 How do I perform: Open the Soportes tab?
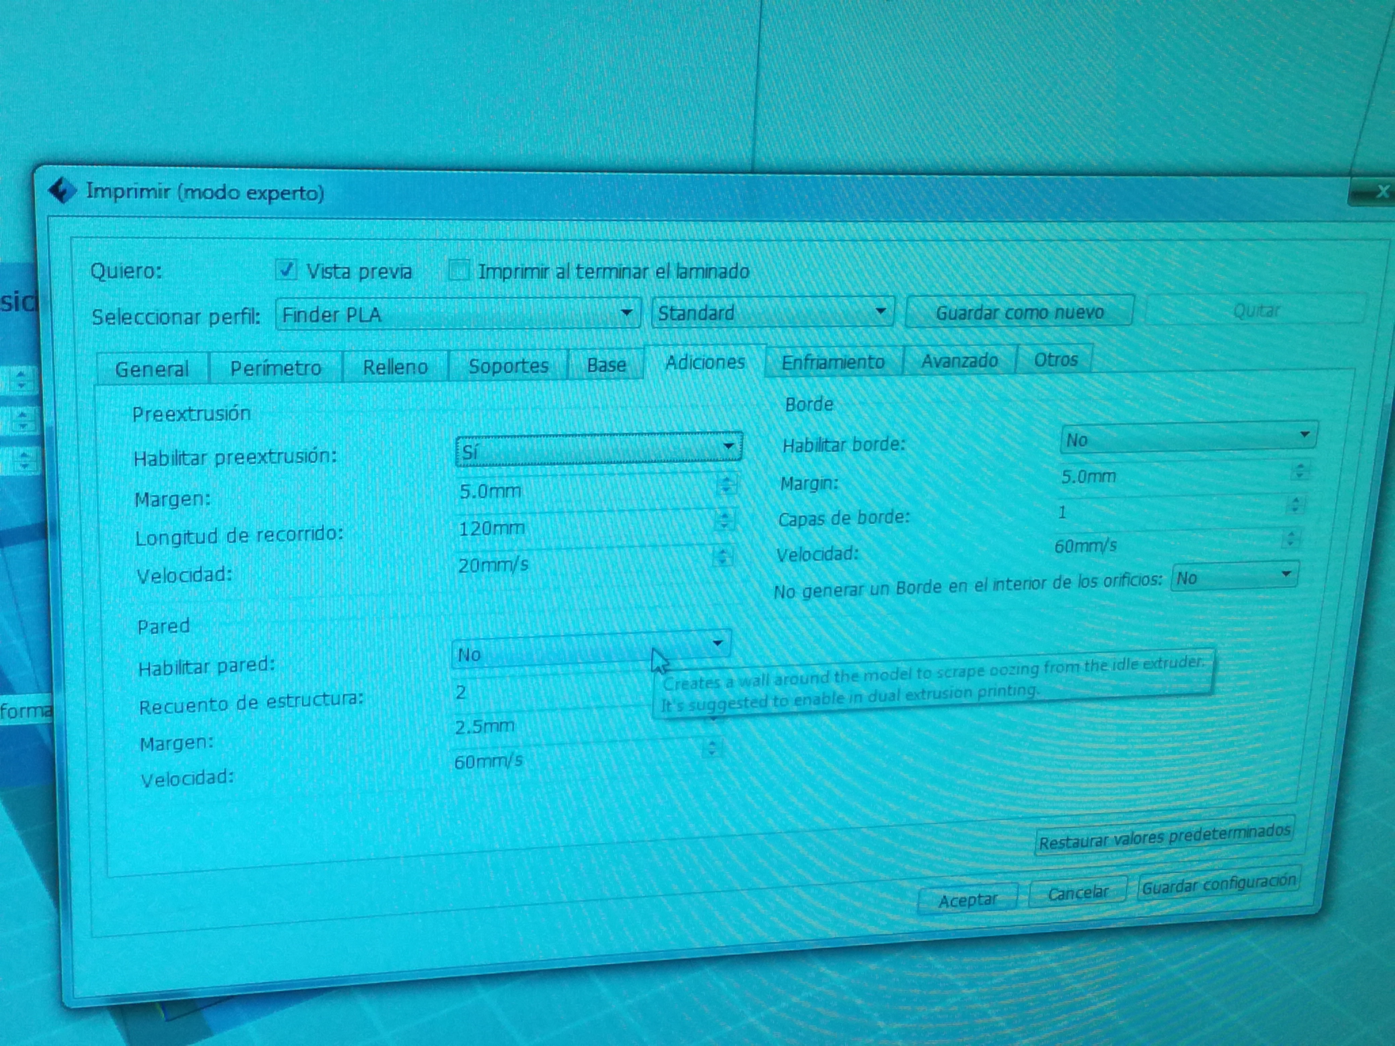pos(508,365)
